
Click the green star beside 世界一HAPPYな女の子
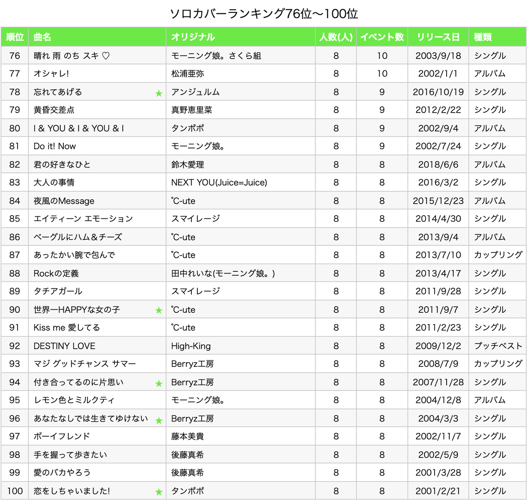[159, 311]
